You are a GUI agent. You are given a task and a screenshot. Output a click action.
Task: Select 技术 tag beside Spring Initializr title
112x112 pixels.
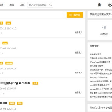[35, 83]
